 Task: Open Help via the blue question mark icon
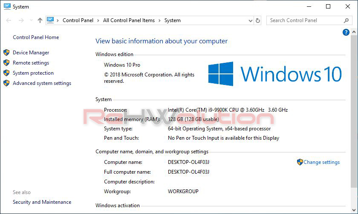pyautogui.click(x=346, y=32)
